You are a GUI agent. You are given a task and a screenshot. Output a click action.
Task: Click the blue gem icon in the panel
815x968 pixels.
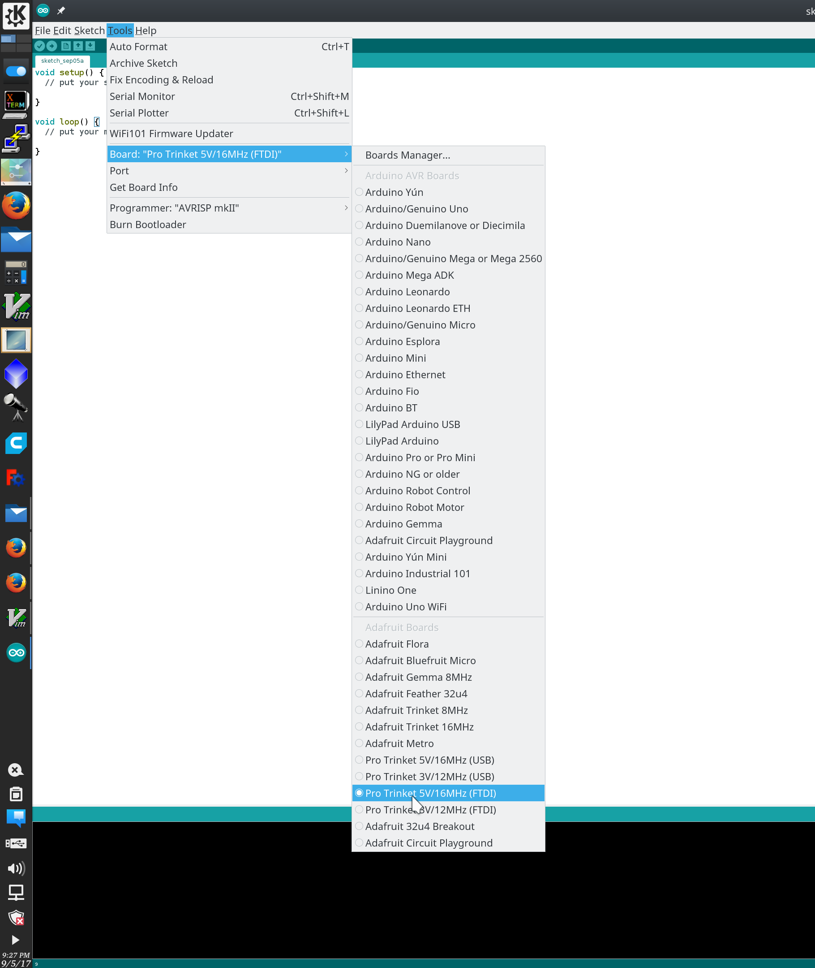point(16,373)
